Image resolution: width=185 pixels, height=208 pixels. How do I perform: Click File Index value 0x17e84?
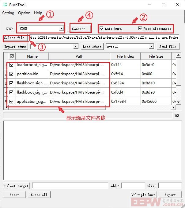(x=119, y=102)
